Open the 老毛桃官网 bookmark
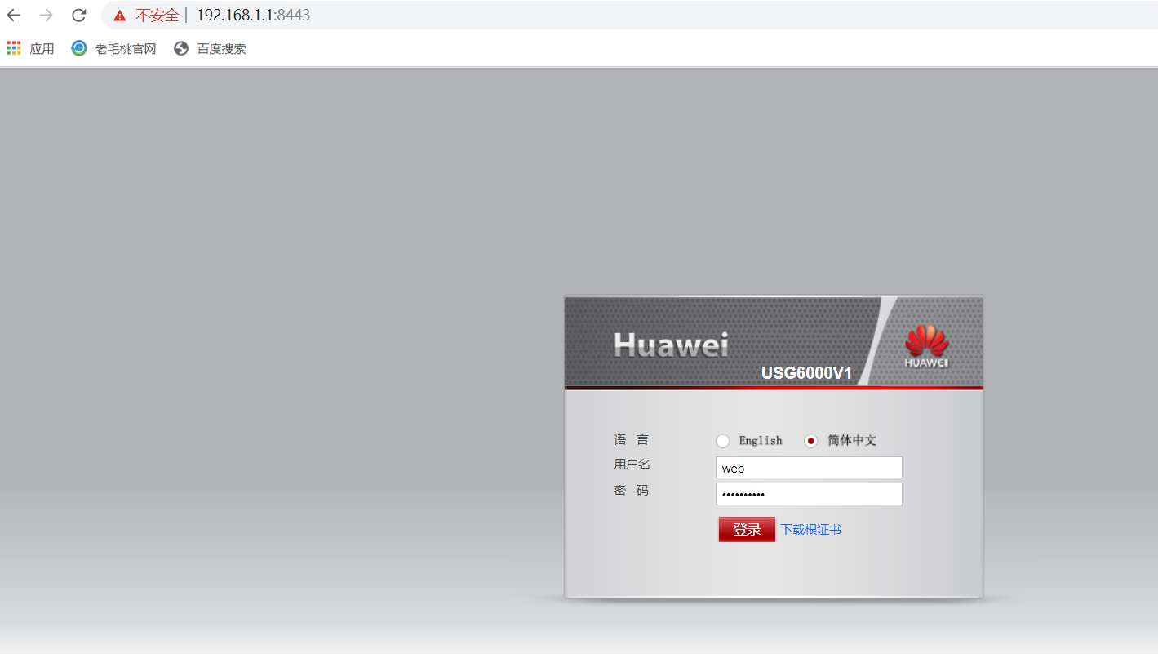The height and width of the screenshot is (654, 1158). pyautogui.click(x=113, y=48)
